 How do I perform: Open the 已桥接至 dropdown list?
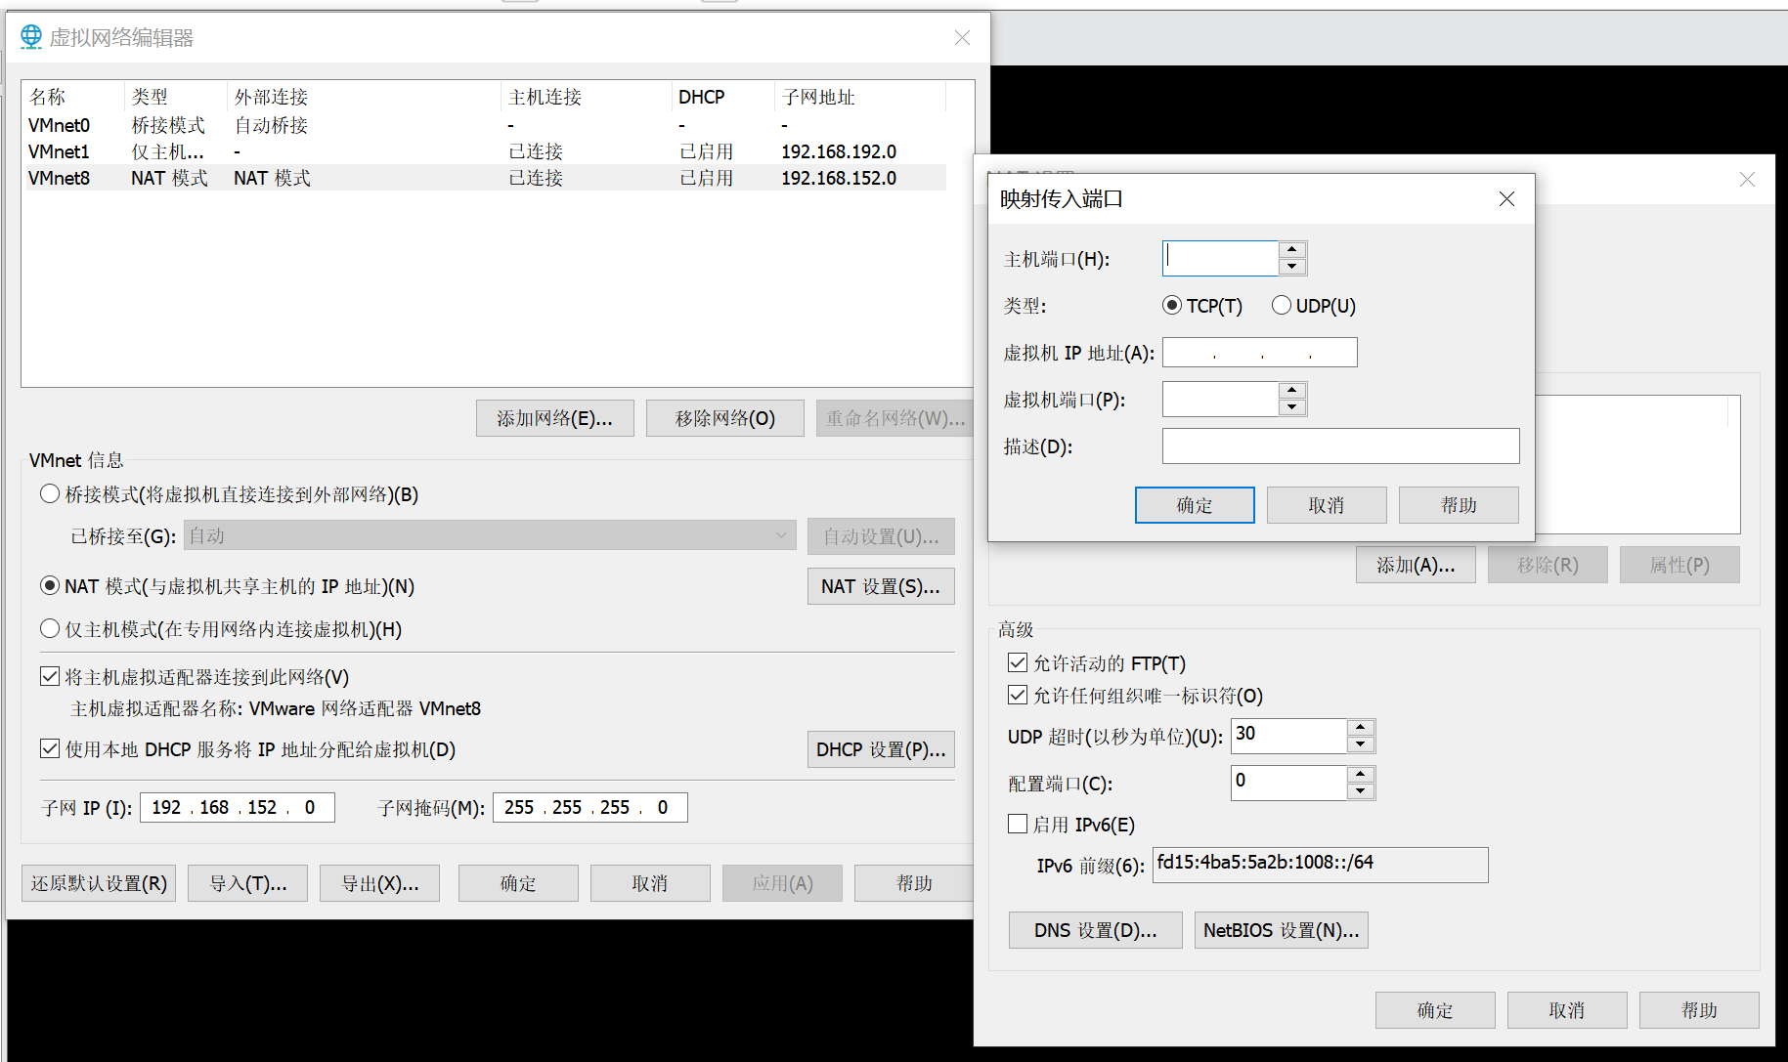[x=781, y=535]
